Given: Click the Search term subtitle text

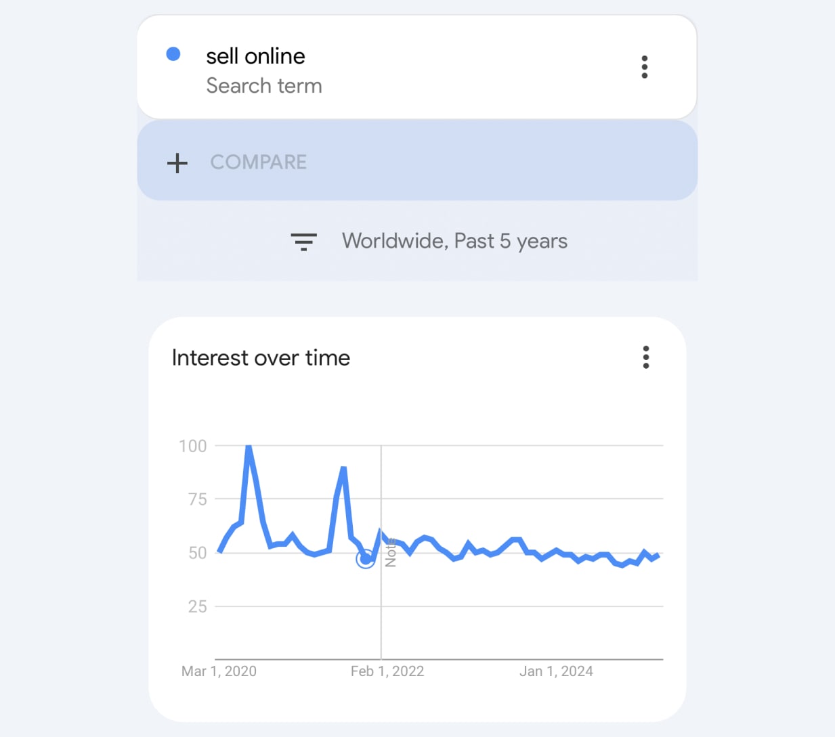Looking at the screenshot, I should tap(264, 86).
